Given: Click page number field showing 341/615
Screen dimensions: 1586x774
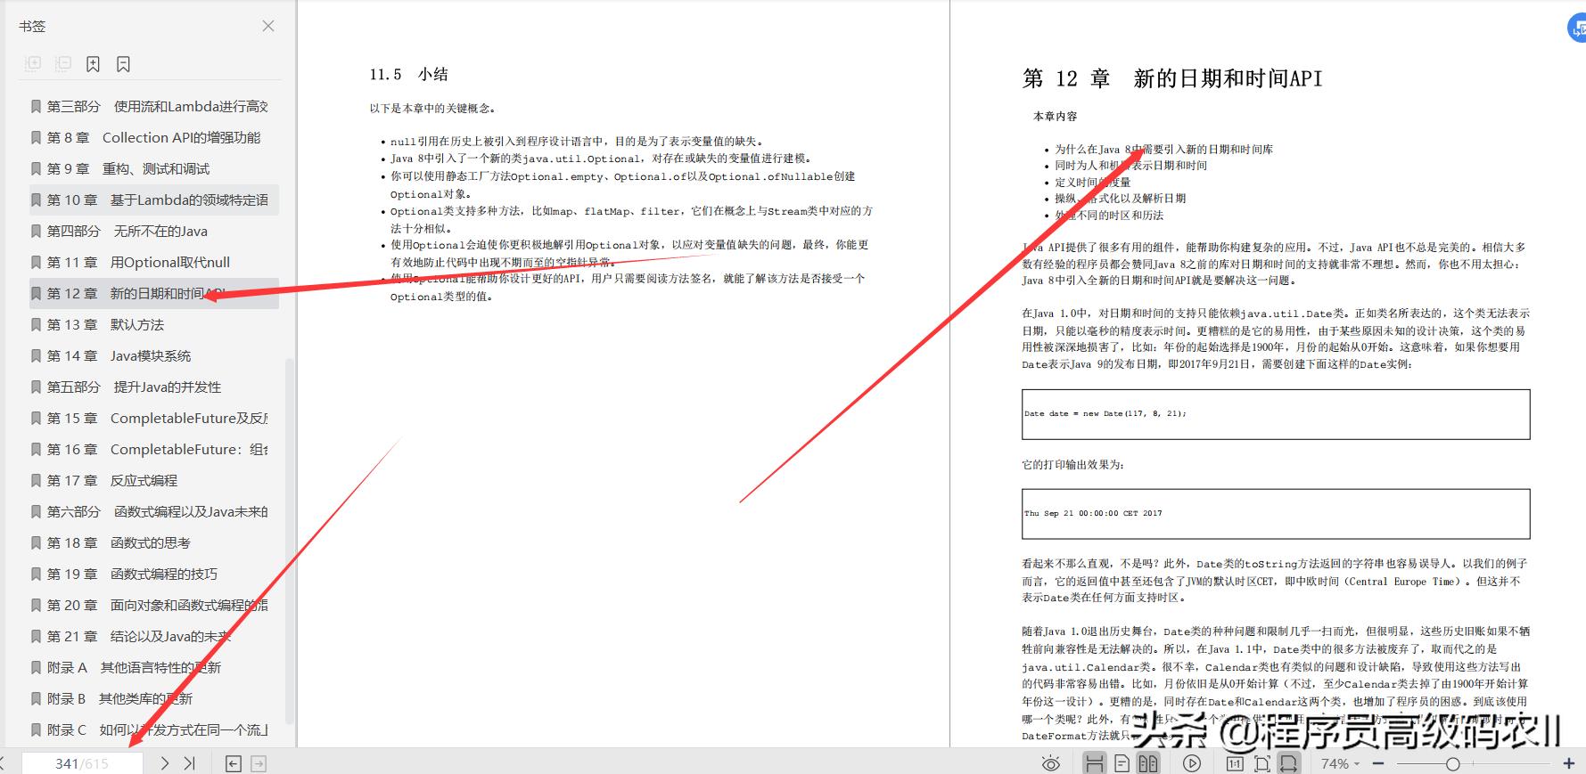Looking at the screenshot, I should [82, 763].
